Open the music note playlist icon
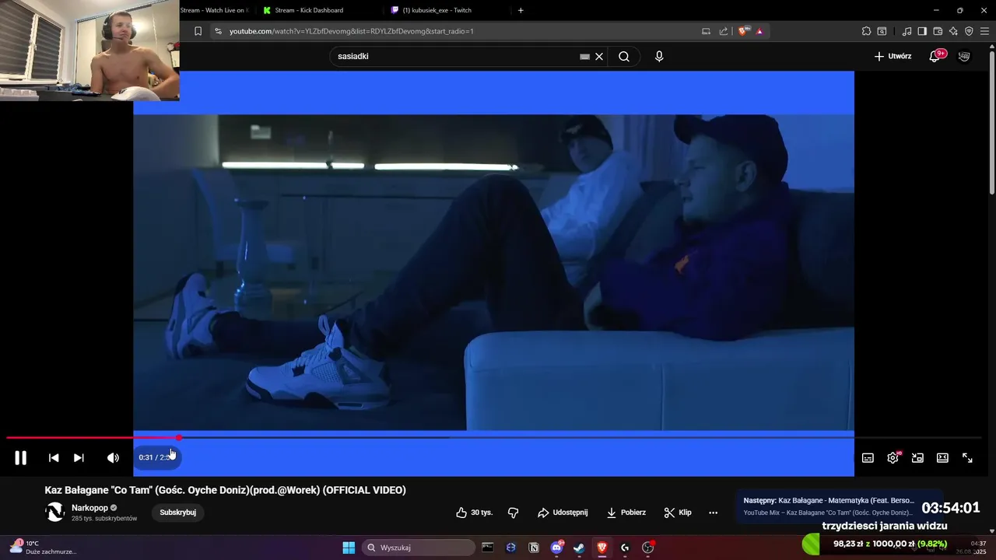996x560 pixels. click(x=907, y=31)
